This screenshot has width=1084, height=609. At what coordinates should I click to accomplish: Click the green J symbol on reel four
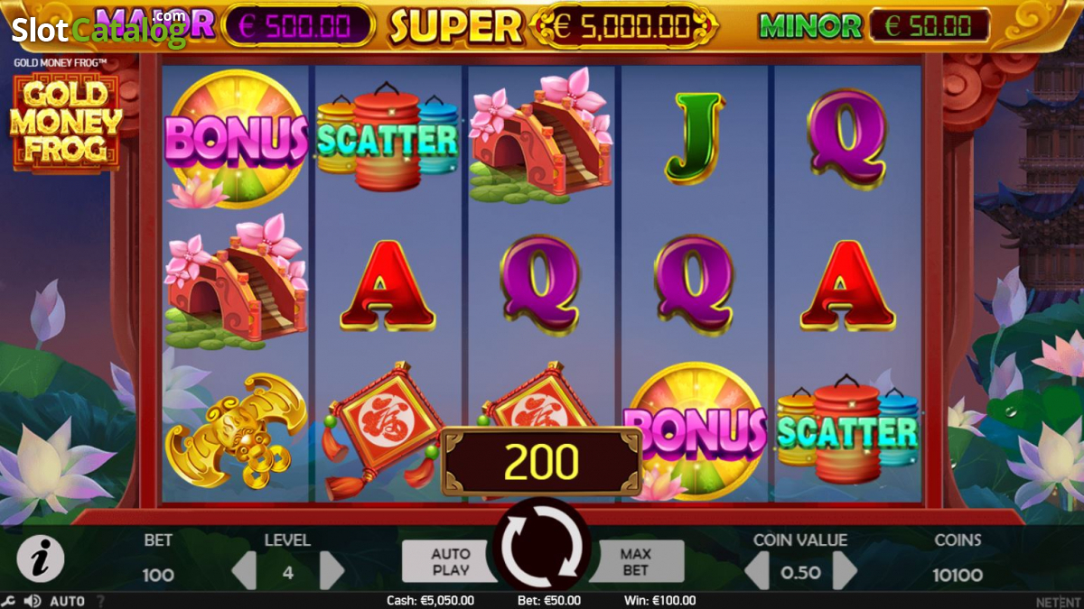pyautogui.click(x=695, y=138)
